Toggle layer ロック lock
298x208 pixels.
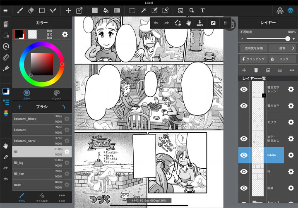[282, 59]
